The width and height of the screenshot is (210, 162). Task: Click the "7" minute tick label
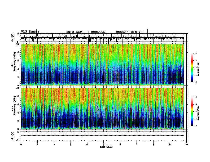137,145
